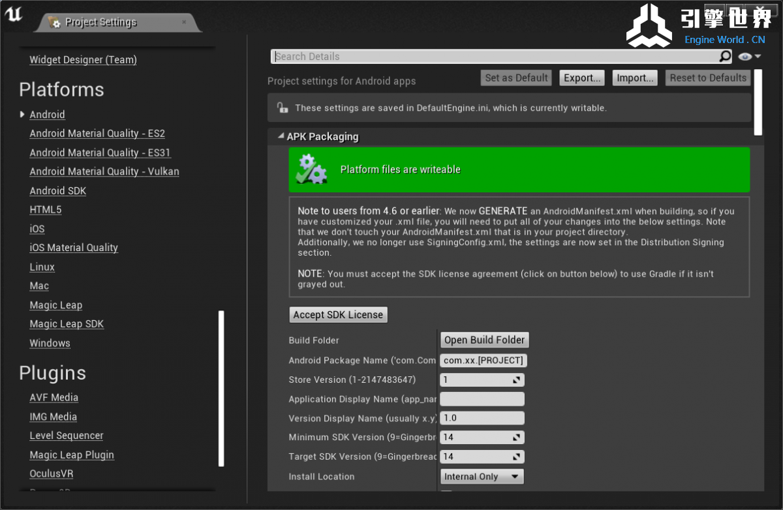Open the Install Location dropdown

pyautogui.click(x=482, y=477)
